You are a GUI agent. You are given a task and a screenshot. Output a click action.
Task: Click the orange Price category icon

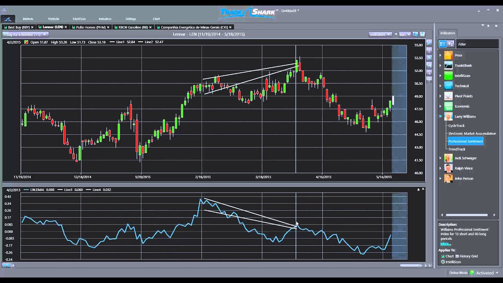click(448, 55)
